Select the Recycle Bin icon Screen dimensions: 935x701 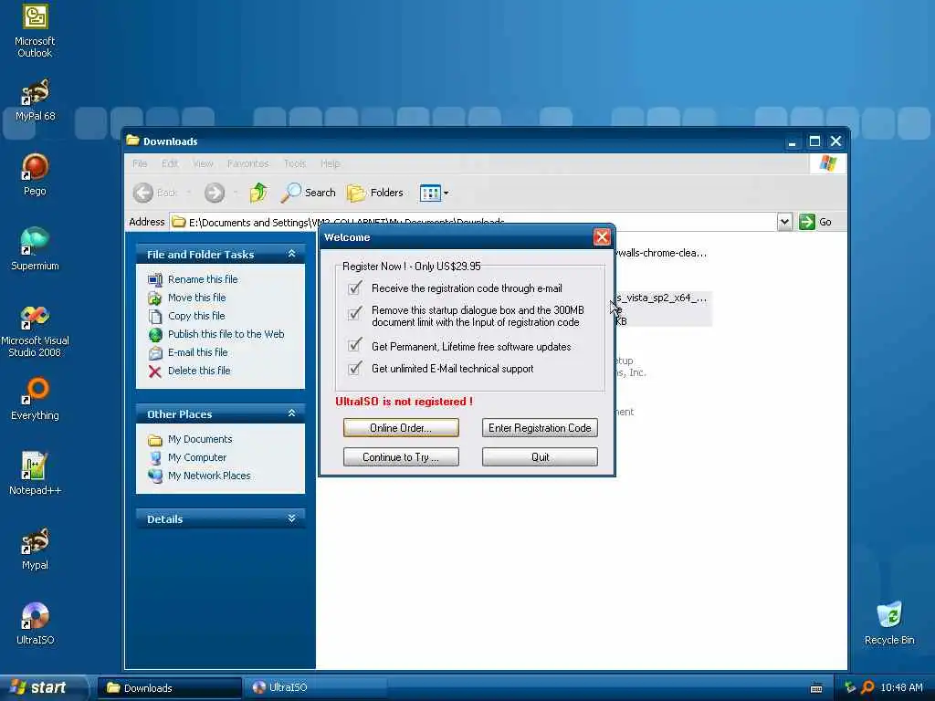click(x=889, y=623)
